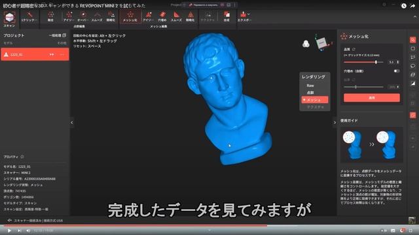Select mesh Simplify (簡略化) tool

click(190, 16)
